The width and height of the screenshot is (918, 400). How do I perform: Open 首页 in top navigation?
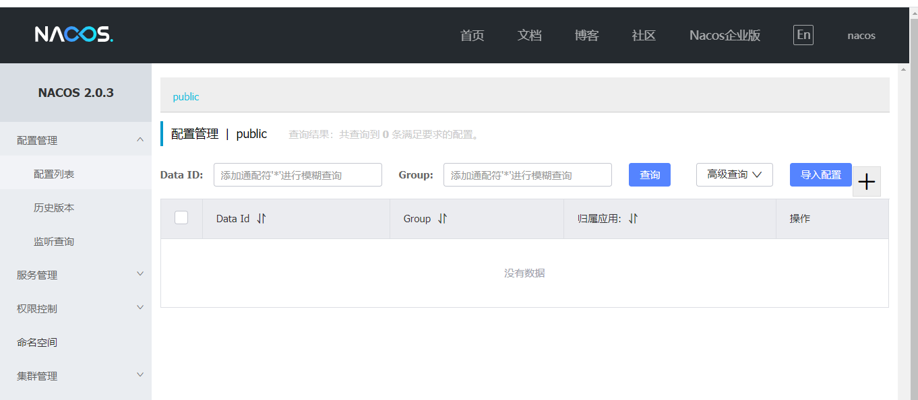pyautogui.click(x=472, y=36)
